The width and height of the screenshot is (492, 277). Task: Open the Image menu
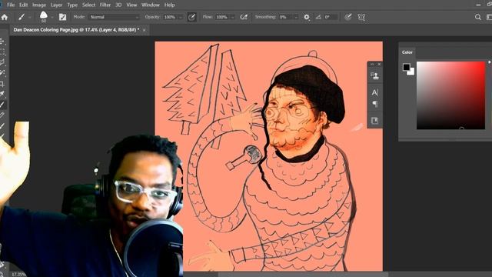(39, 5)
